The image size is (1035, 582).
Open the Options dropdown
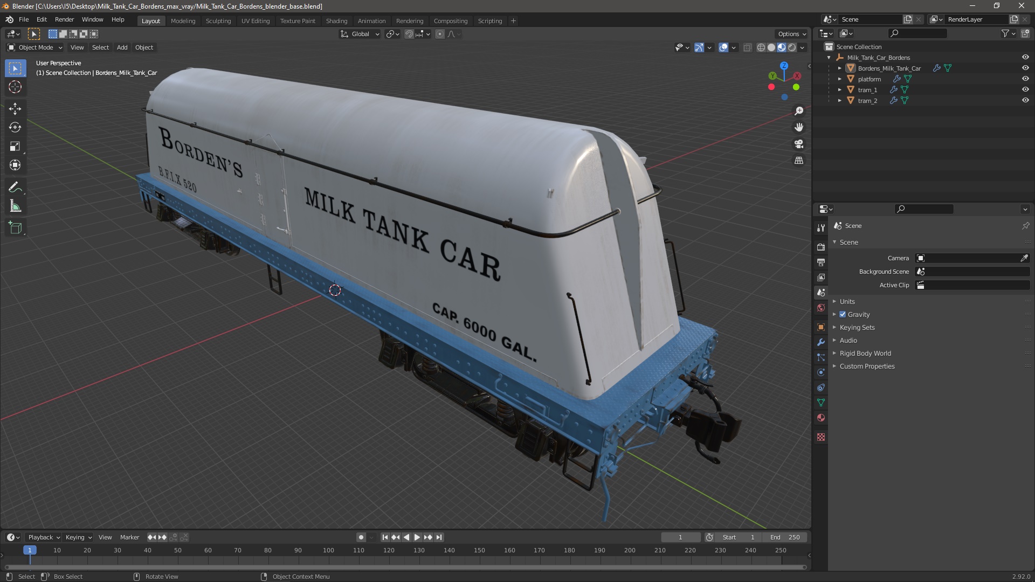pyautogui.click(x=792, y=34)
